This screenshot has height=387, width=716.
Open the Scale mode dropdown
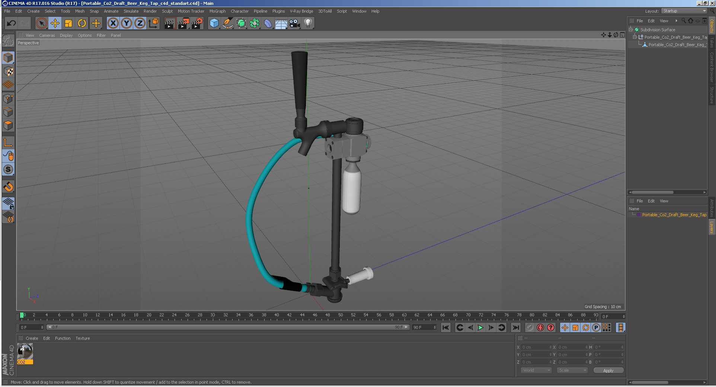572,370
